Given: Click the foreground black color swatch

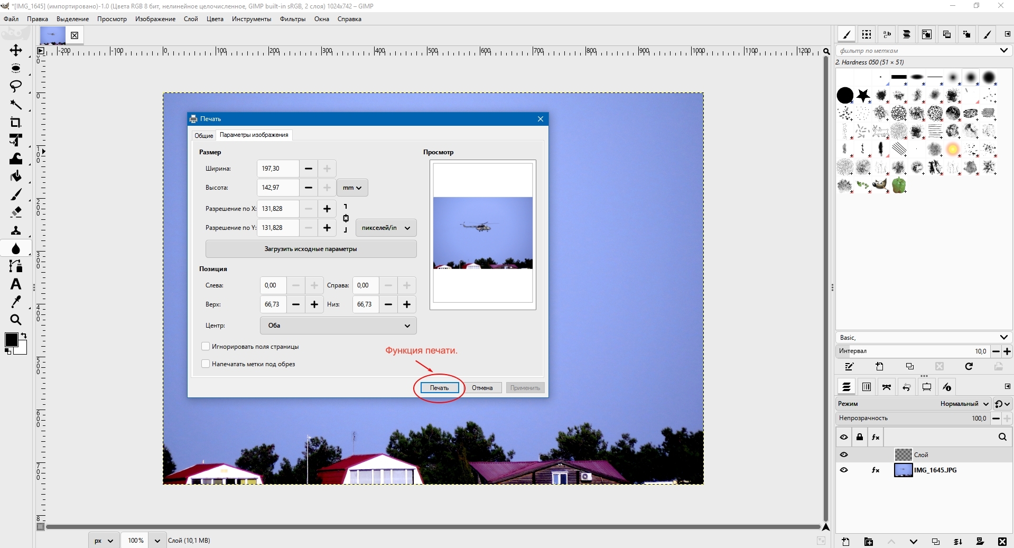Looking at the screenshot, I should [11, 340].
